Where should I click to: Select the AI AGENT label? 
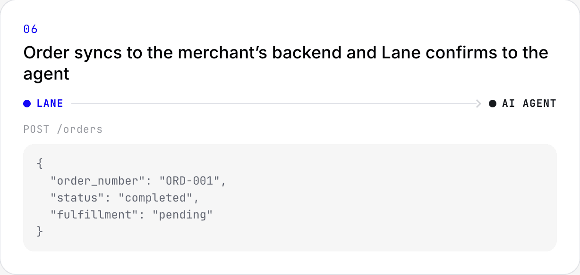point(529,104)
